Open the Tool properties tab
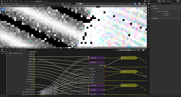Screen dimensions: 181x97 (148, 7)
